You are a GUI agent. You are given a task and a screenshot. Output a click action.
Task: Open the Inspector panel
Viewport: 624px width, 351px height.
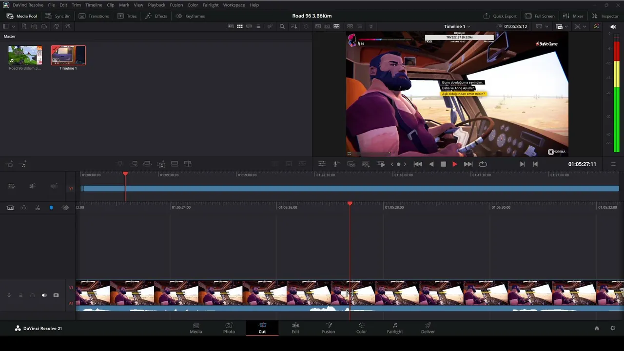point(604,16)
